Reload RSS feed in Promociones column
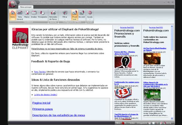 click(127, 27)
